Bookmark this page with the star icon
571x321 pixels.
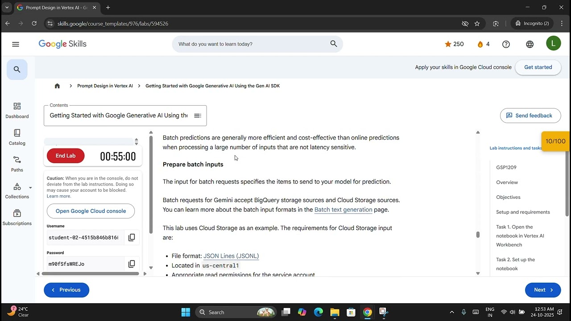click(477, 24)
